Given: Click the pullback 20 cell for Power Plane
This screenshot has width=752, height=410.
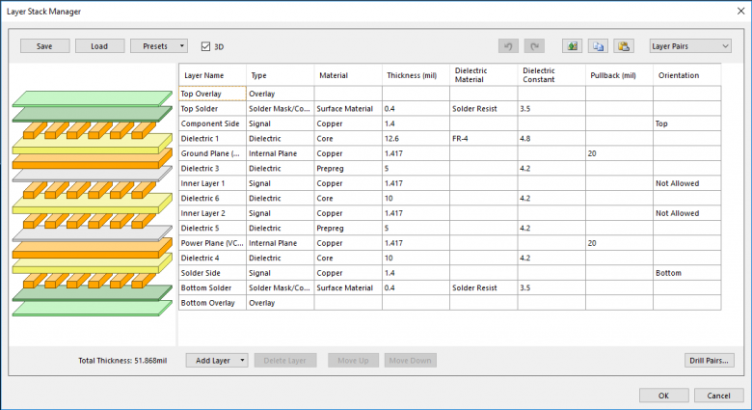Looking at the screenshot, I should pos(619,242).
